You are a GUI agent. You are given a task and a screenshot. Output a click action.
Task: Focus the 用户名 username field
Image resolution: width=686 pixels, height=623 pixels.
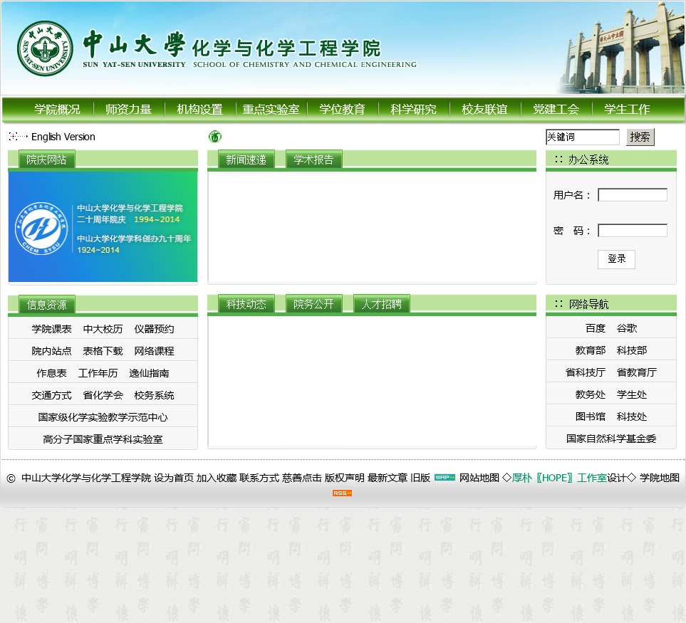pyautogui.click(x=632, y=195)
